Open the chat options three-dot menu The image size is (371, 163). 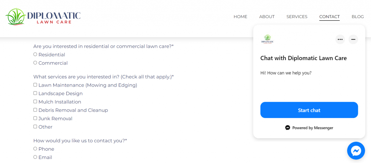(340, 39)
